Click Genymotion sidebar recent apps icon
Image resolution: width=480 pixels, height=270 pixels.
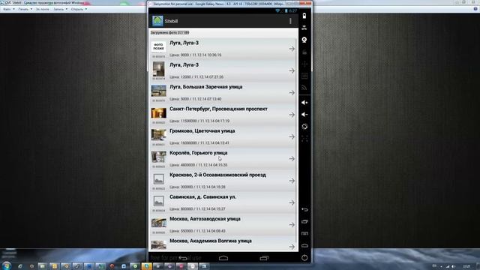tap(304, 221)
